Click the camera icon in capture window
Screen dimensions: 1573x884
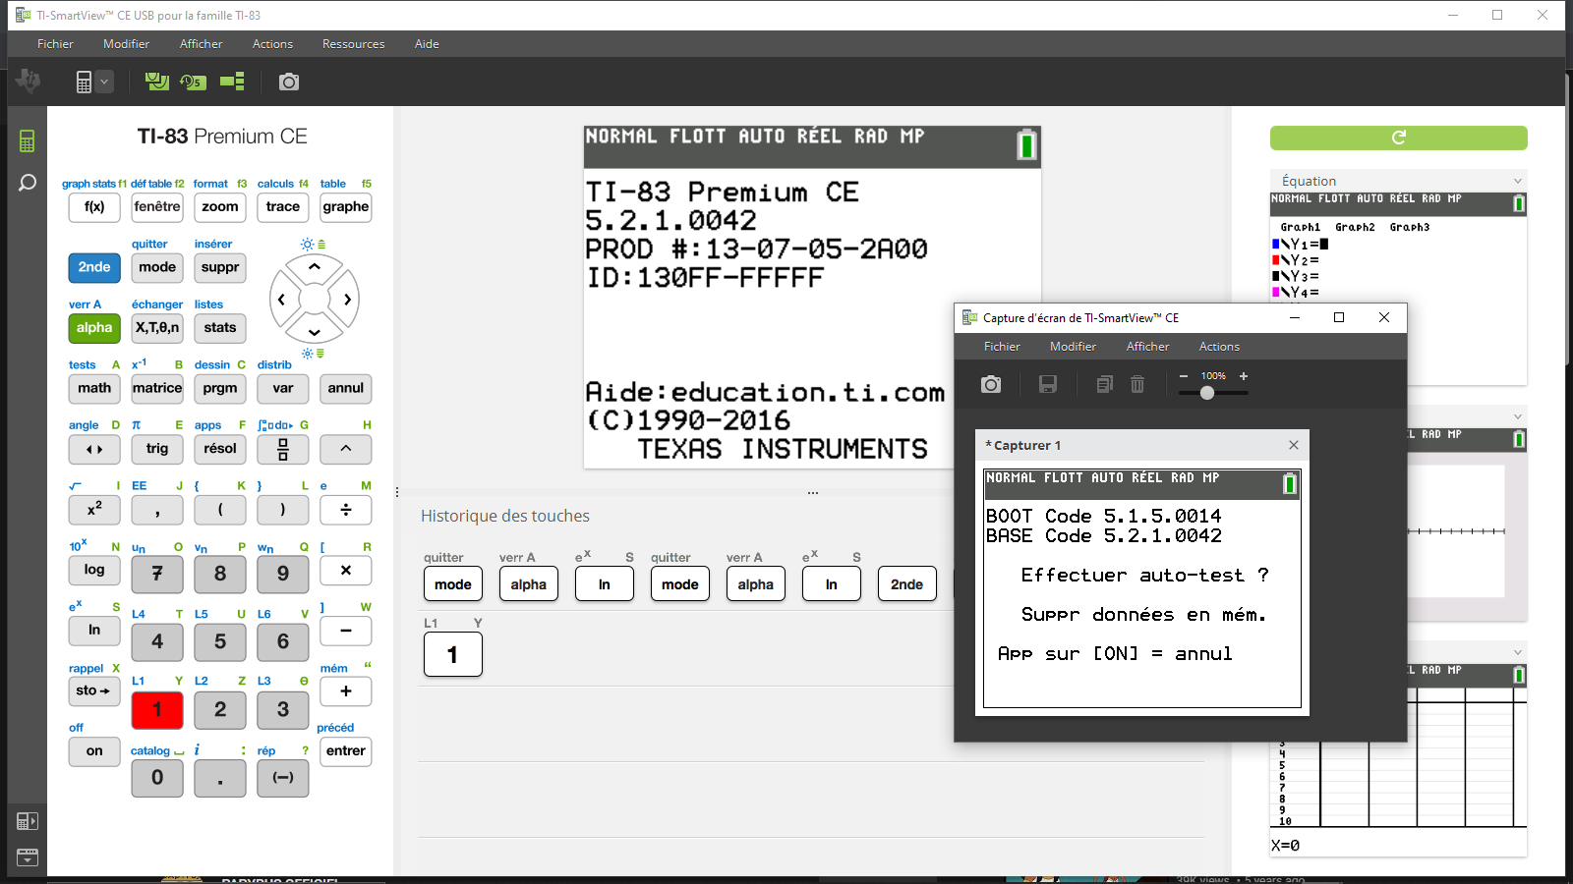coord(991,384)
